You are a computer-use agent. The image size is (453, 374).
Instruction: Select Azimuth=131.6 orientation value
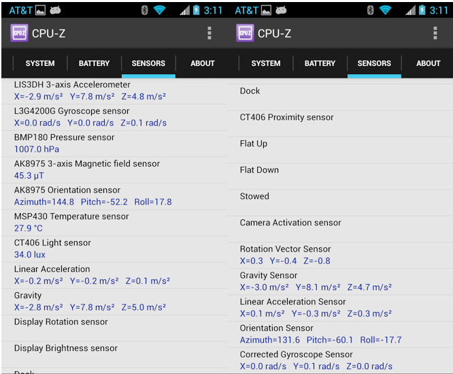[270, 340]
